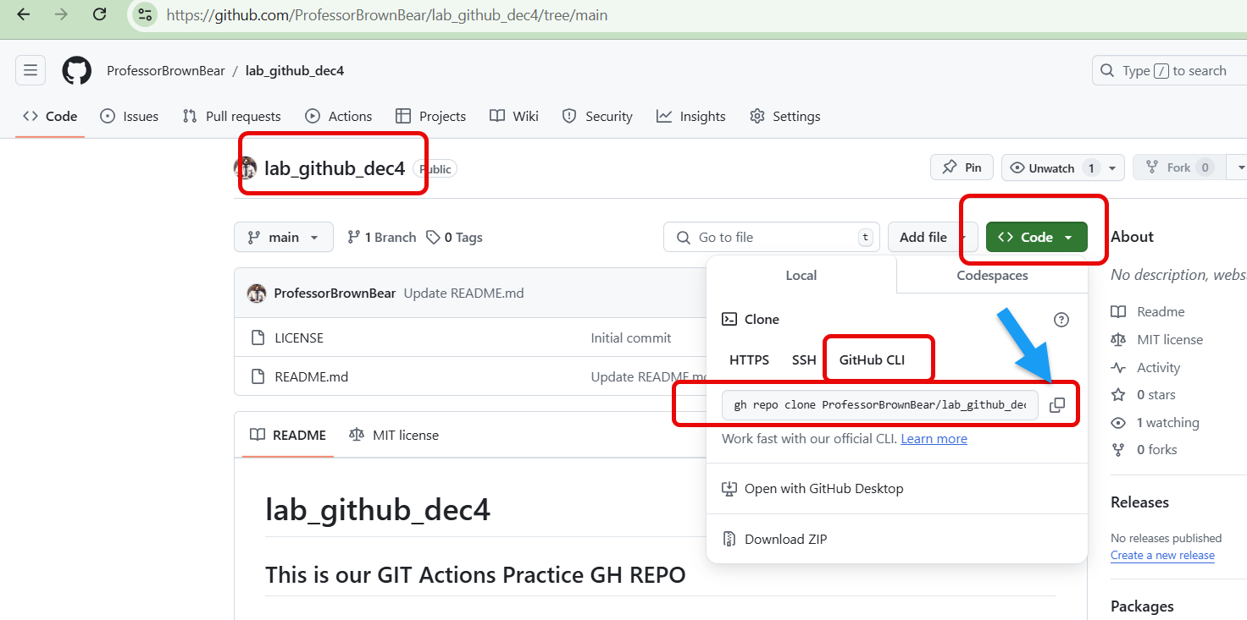The width and height of the screenshot is (1247, 620).
Task: Click the browser back arrow
Action: click(x=24, y=14)
